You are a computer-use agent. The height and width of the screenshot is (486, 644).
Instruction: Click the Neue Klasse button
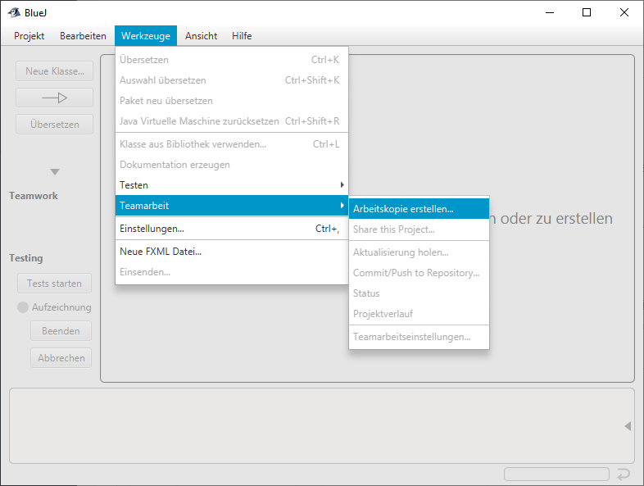point(55,71)
